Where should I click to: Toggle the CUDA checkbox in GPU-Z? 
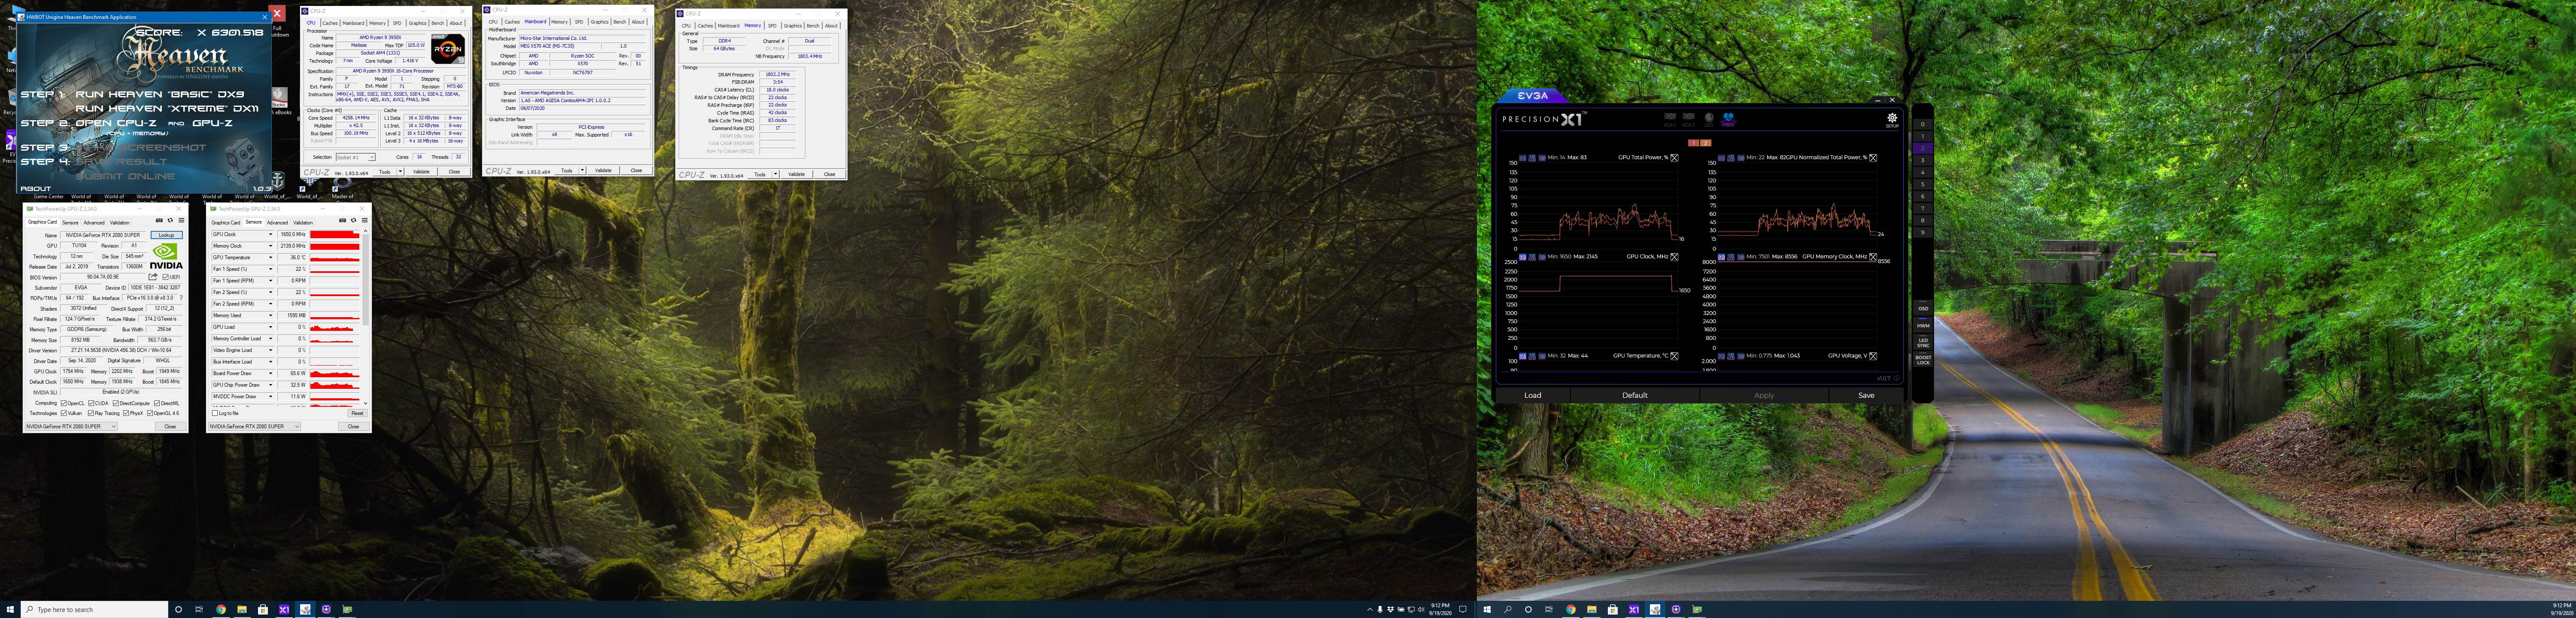tap(92, 403)
